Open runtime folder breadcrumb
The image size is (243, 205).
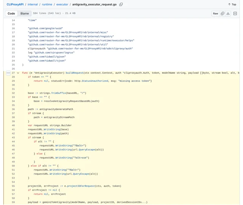pos(47,4)
